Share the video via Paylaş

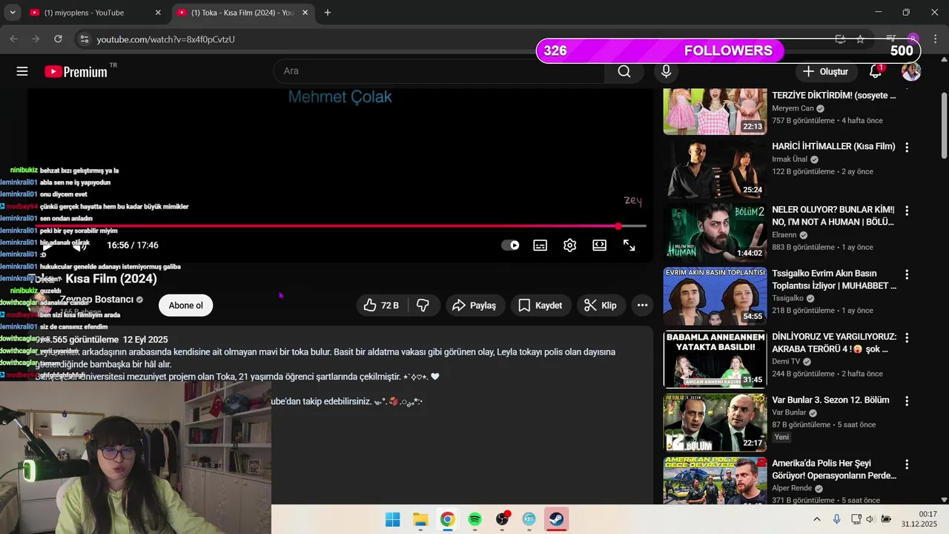(475, 306)
